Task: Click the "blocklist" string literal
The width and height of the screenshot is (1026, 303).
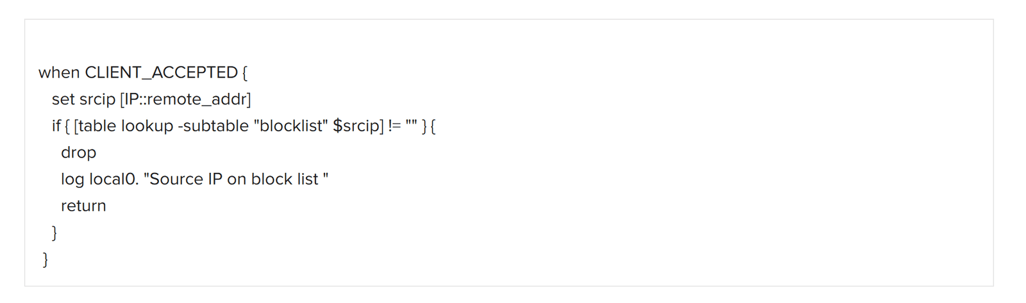Action: (x=291, y=126)
